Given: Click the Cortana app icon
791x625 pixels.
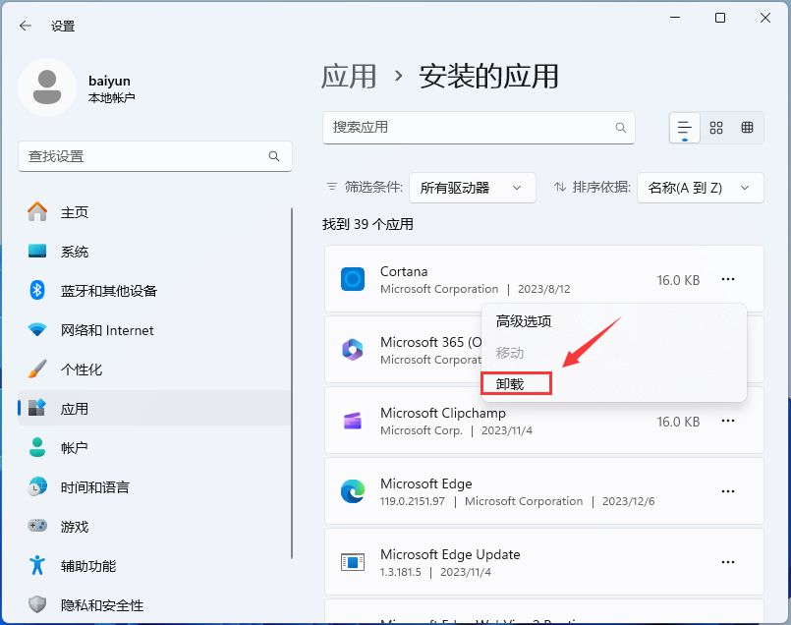Looking at the screenshot, I should coord(353,279).
